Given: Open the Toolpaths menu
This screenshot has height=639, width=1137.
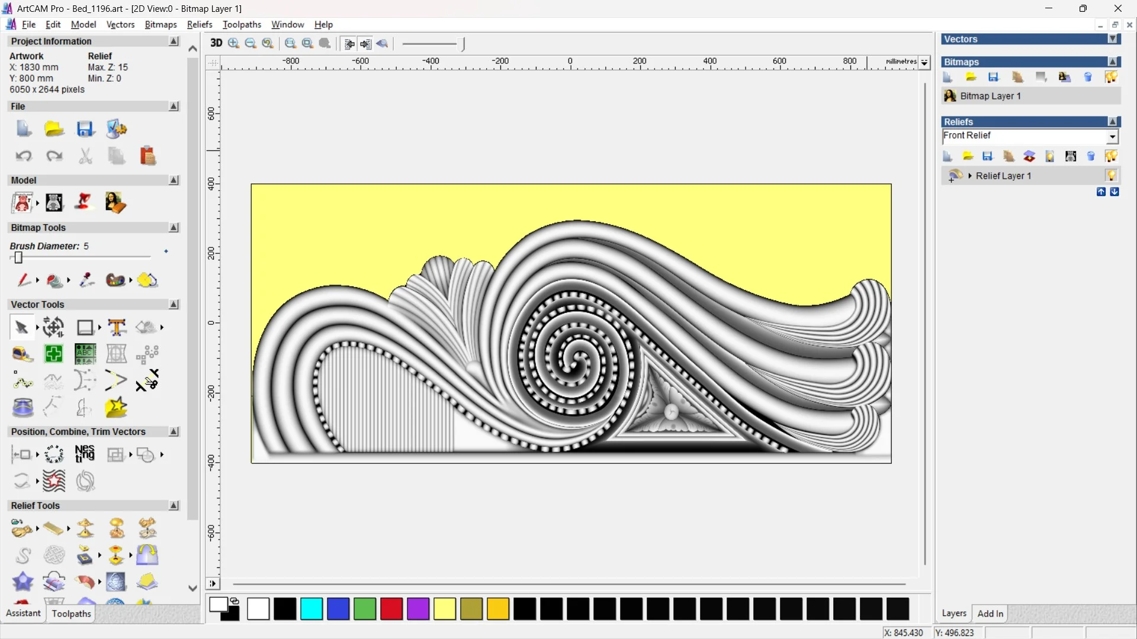Looking at the screenshot, I should pyautogui.click(x=242, y=24).
